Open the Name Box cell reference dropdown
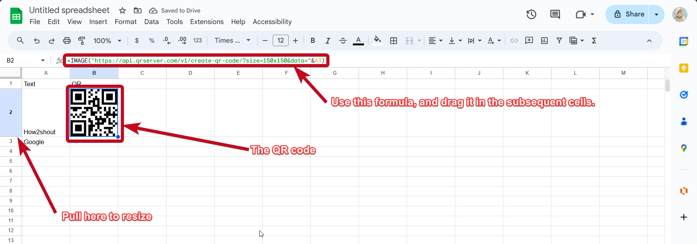Image resolution: width=697 pixels, height=244 pixels. tap(43, 60)
